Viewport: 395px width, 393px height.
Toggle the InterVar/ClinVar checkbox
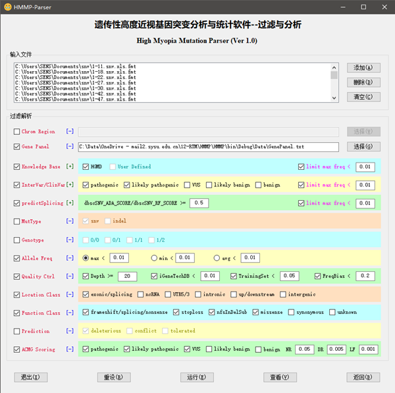pos(16,185)
